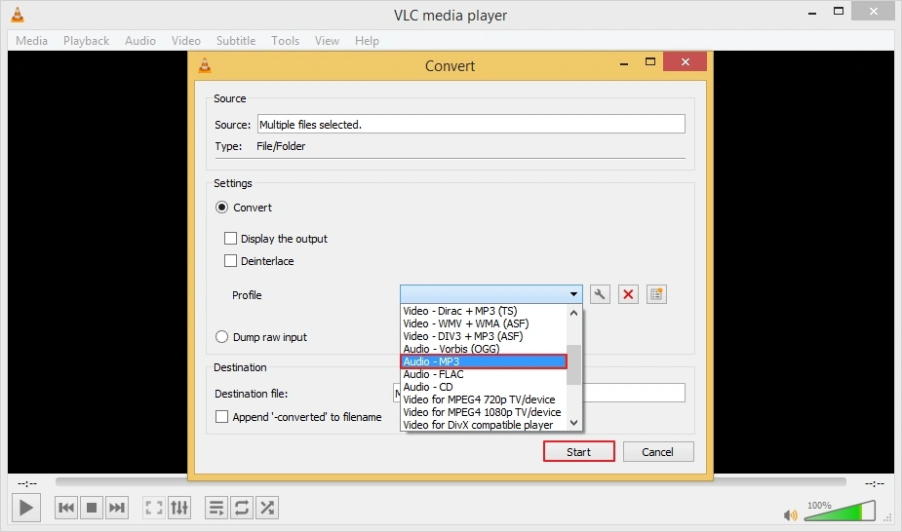Choose Video - DIV3 + MP3 (ASF) profile
Screen dimensions: 902x532
tap(484, 336)
